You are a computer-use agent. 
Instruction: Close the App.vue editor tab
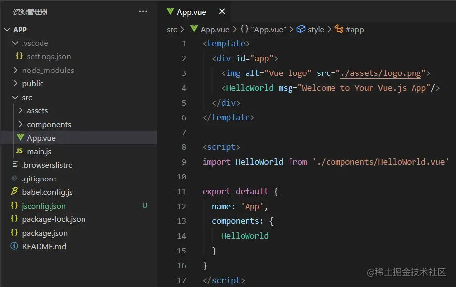point(222,12)
